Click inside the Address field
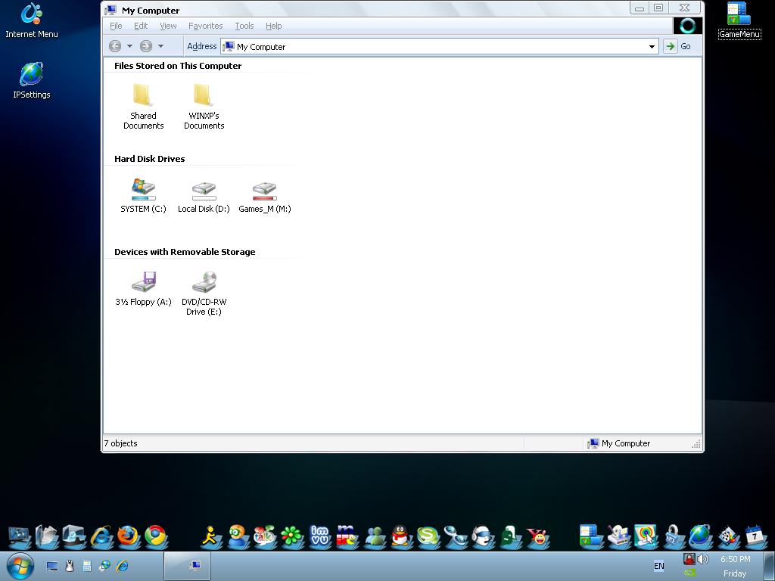775x581 pixels. point(440,46)
